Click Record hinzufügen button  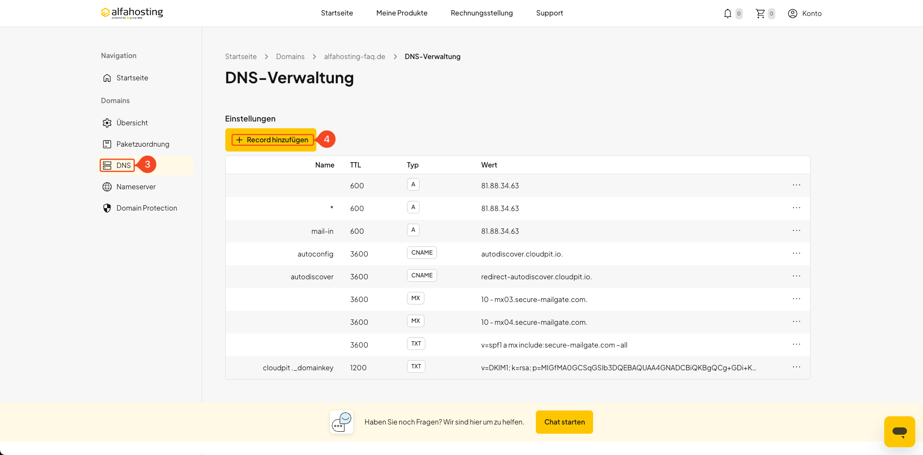pyautogui.click(x=271, y=140)
